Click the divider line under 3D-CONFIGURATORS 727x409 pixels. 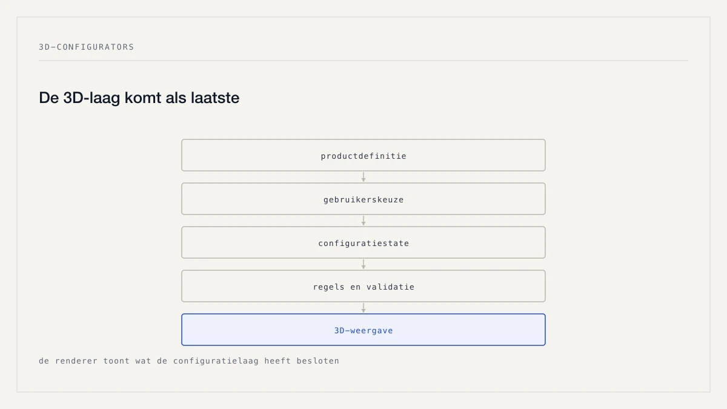click(363, 61)
